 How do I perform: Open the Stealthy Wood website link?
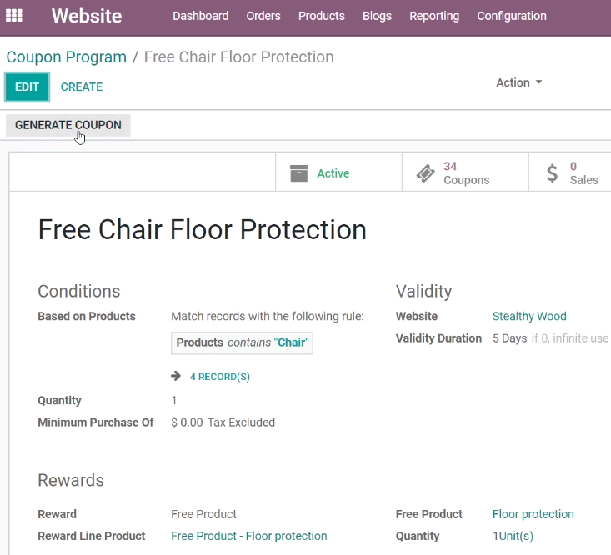529,316
